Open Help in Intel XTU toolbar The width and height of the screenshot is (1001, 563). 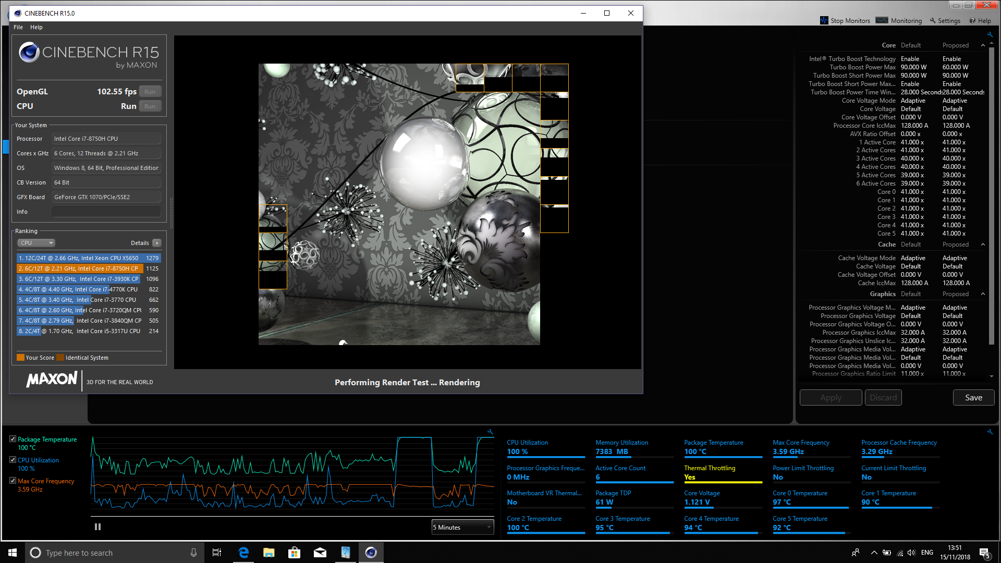980,21
